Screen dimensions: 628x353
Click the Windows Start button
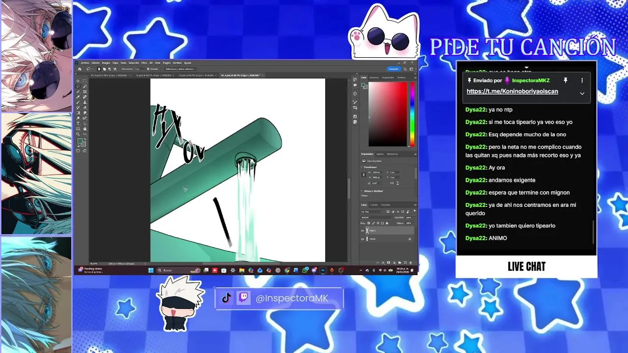151,270
